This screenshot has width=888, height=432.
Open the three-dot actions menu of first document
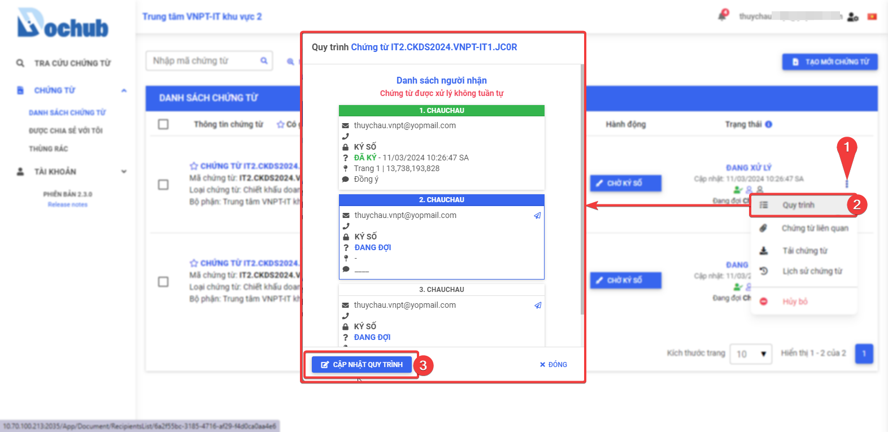[846, 184]
